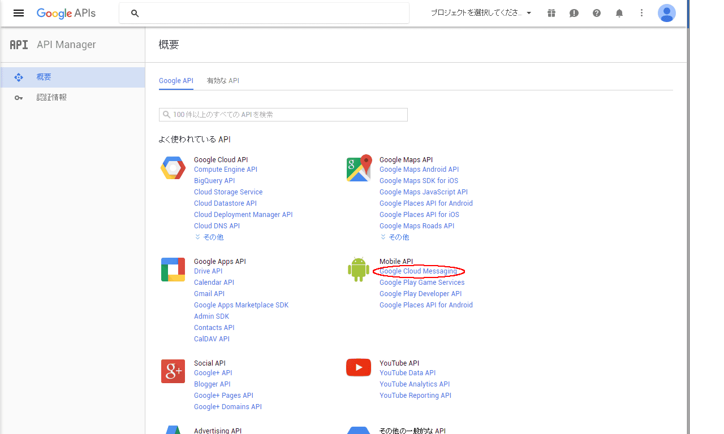Open Calendar API link
Viewport: 724px width, 434px height.
(x=214, y=283)
